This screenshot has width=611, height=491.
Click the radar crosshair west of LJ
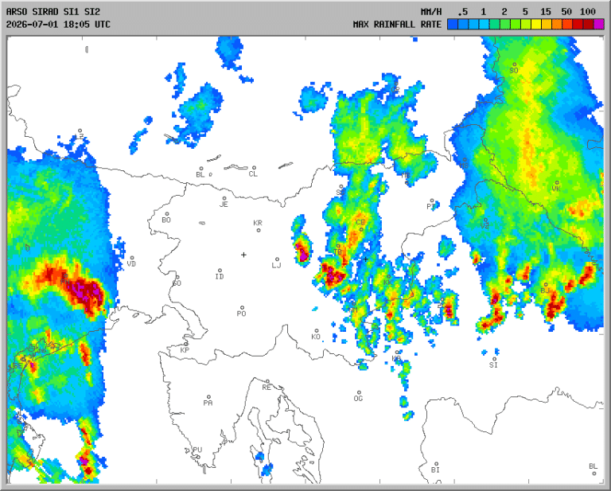click(x=243, y=255)
